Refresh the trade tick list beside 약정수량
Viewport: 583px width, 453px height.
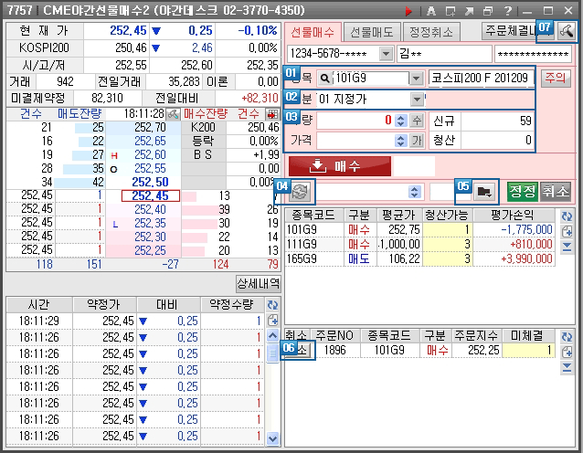(x=272, y=305)
